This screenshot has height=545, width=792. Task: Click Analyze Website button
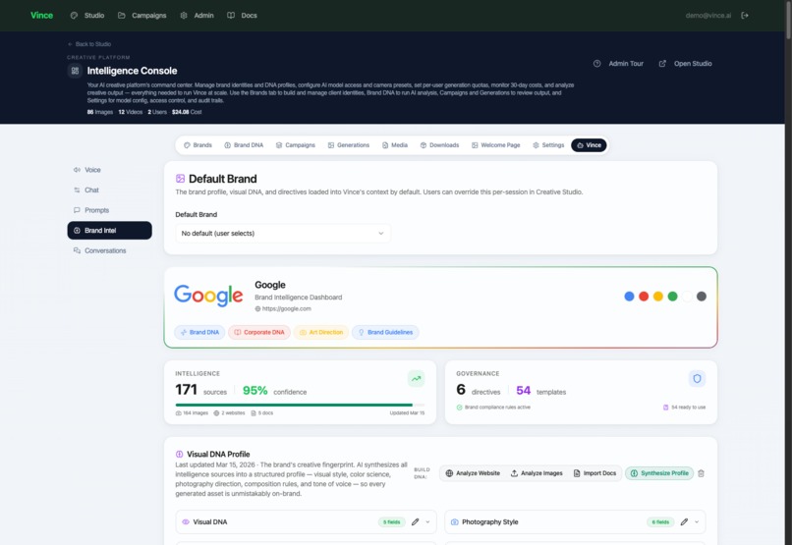[x=473, y=473]
